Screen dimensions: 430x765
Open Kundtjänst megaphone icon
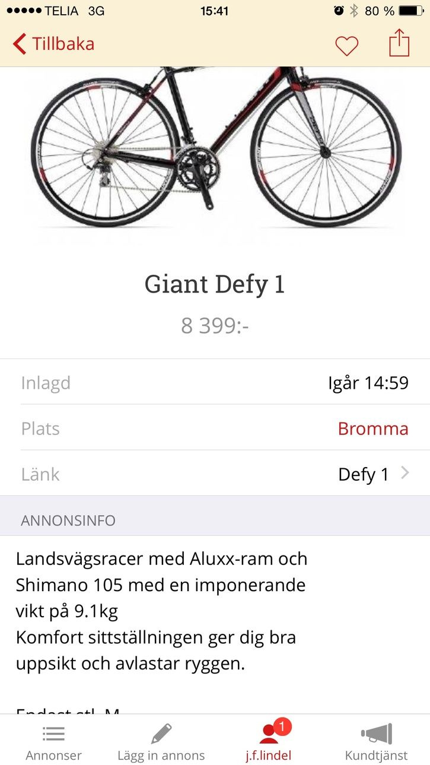click(377, 734)
